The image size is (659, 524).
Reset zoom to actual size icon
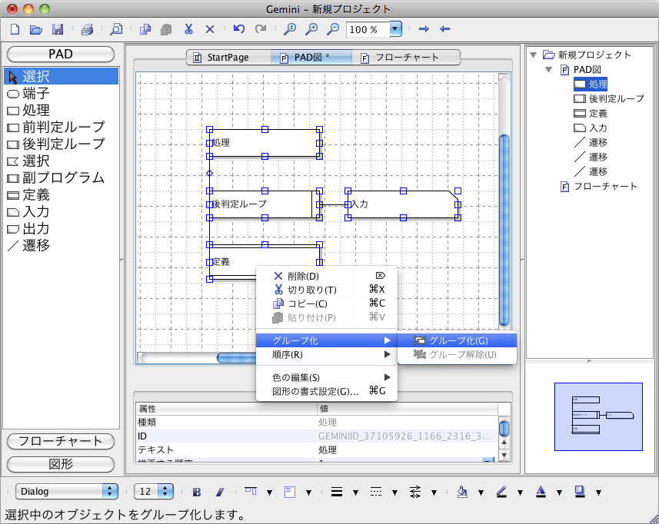tap(290, 29)
